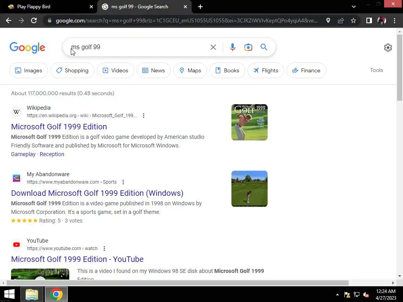Open the location permission icon in address bar

(328, 20)
